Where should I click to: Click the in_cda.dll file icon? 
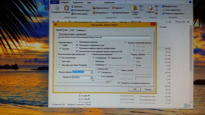point(79,99)
